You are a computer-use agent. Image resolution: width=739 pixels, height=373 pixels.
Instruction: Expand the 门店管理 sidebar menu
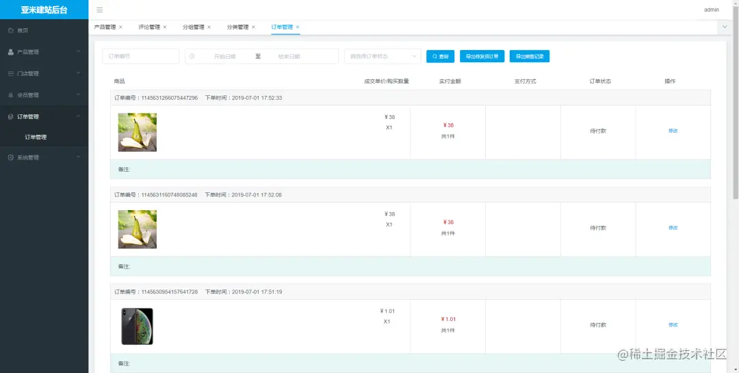coord(79,73)
